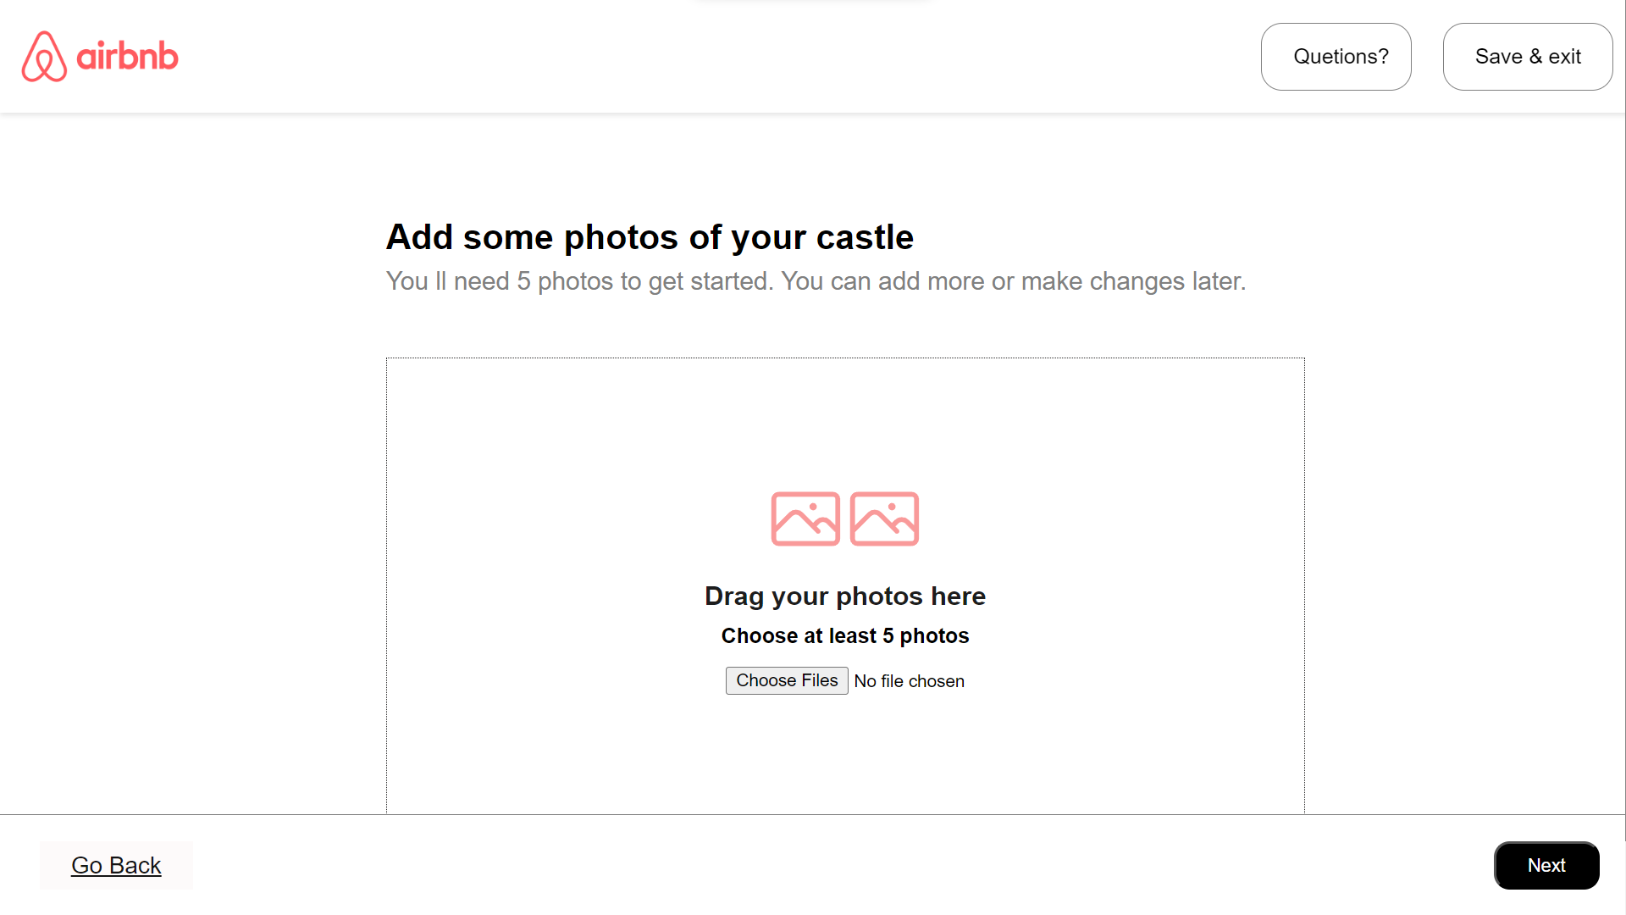Click the word 'Drag' in the upload prompt
Screen dimensions: 1626x915
click(733, 596)
